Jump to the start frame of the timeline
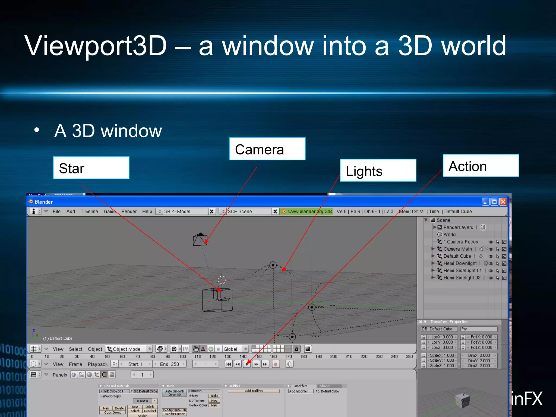This screenshot has height=417, width=556. click(229, 364)
